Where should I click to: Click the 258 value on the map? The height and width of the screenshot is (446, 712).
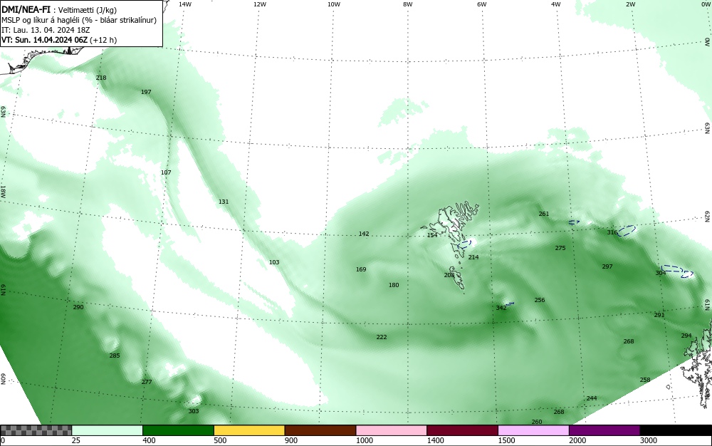(645, 380)
